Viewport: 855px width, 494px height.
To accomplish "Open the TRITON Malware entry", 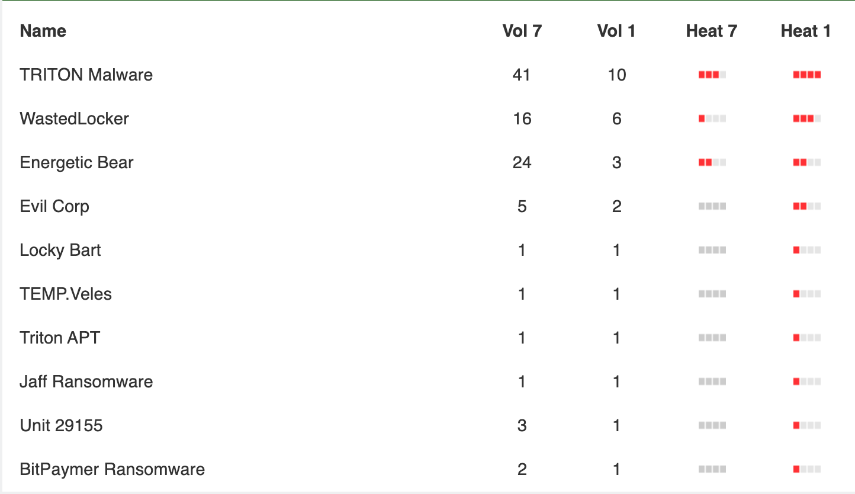I will [x=86, y=75].
